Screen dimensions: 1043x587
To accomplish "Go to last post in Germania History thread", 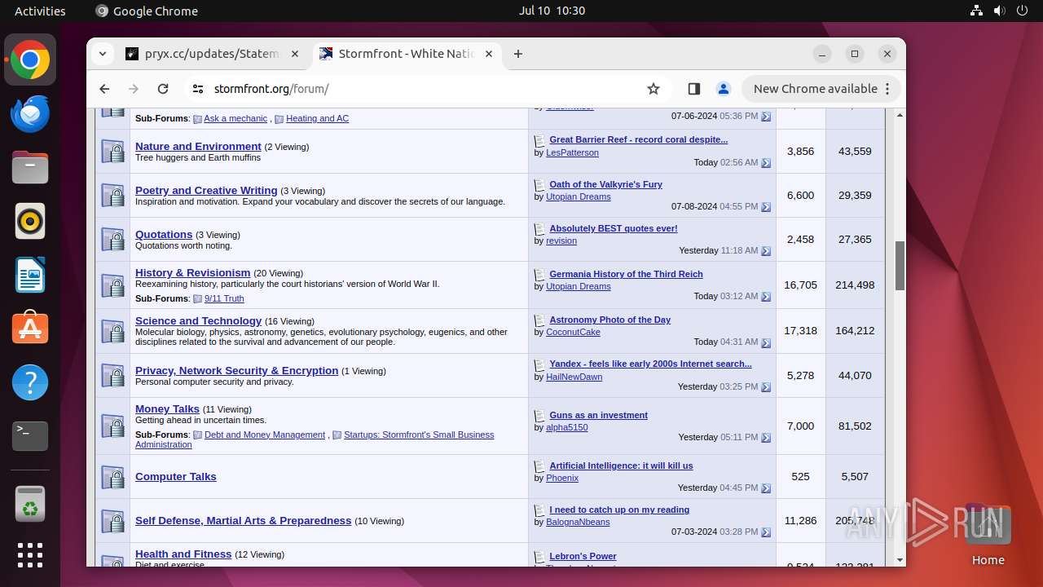I will [766, 297].
